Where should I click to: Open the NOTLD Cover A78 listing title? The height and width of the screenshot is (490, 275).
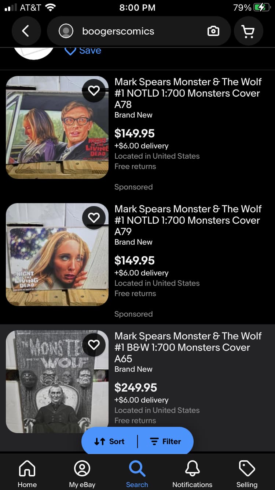click(188, 93)
